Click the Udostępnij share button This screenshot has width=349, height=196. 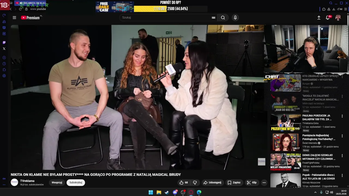[212, 183]
